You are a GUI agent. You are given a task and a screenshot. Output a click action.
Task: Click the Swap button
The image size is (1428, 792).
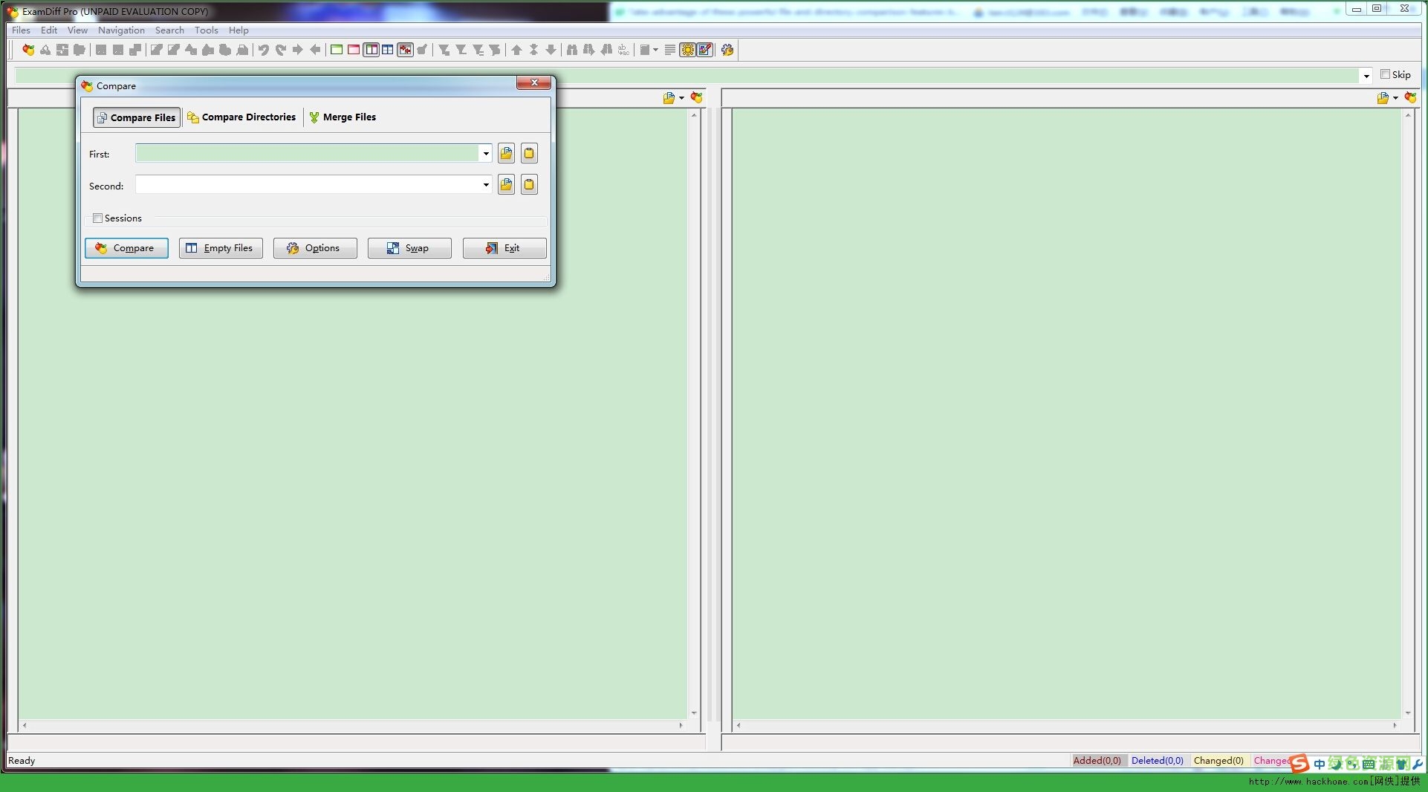point(409,248)
